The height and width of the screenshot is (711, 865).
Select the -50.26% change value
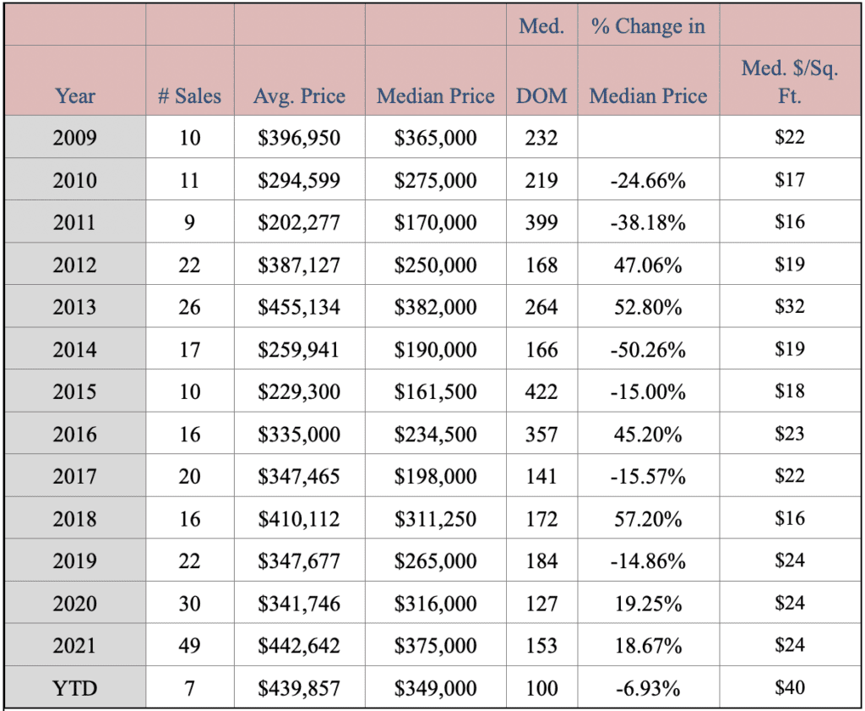648,349
